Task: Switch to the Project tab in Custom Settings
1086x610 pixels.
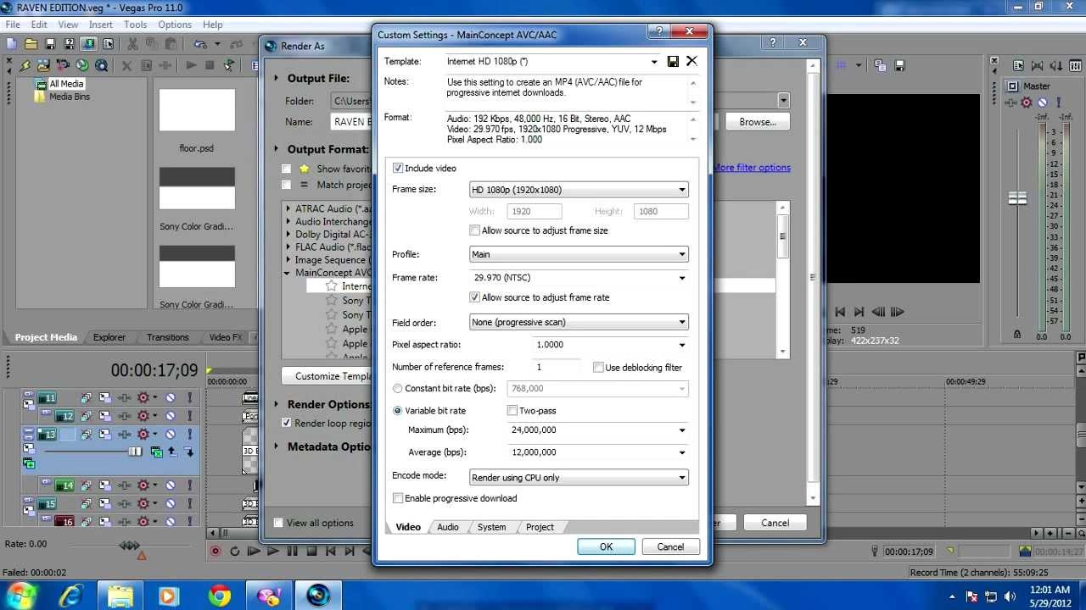Action: click(x=540, y=527)
